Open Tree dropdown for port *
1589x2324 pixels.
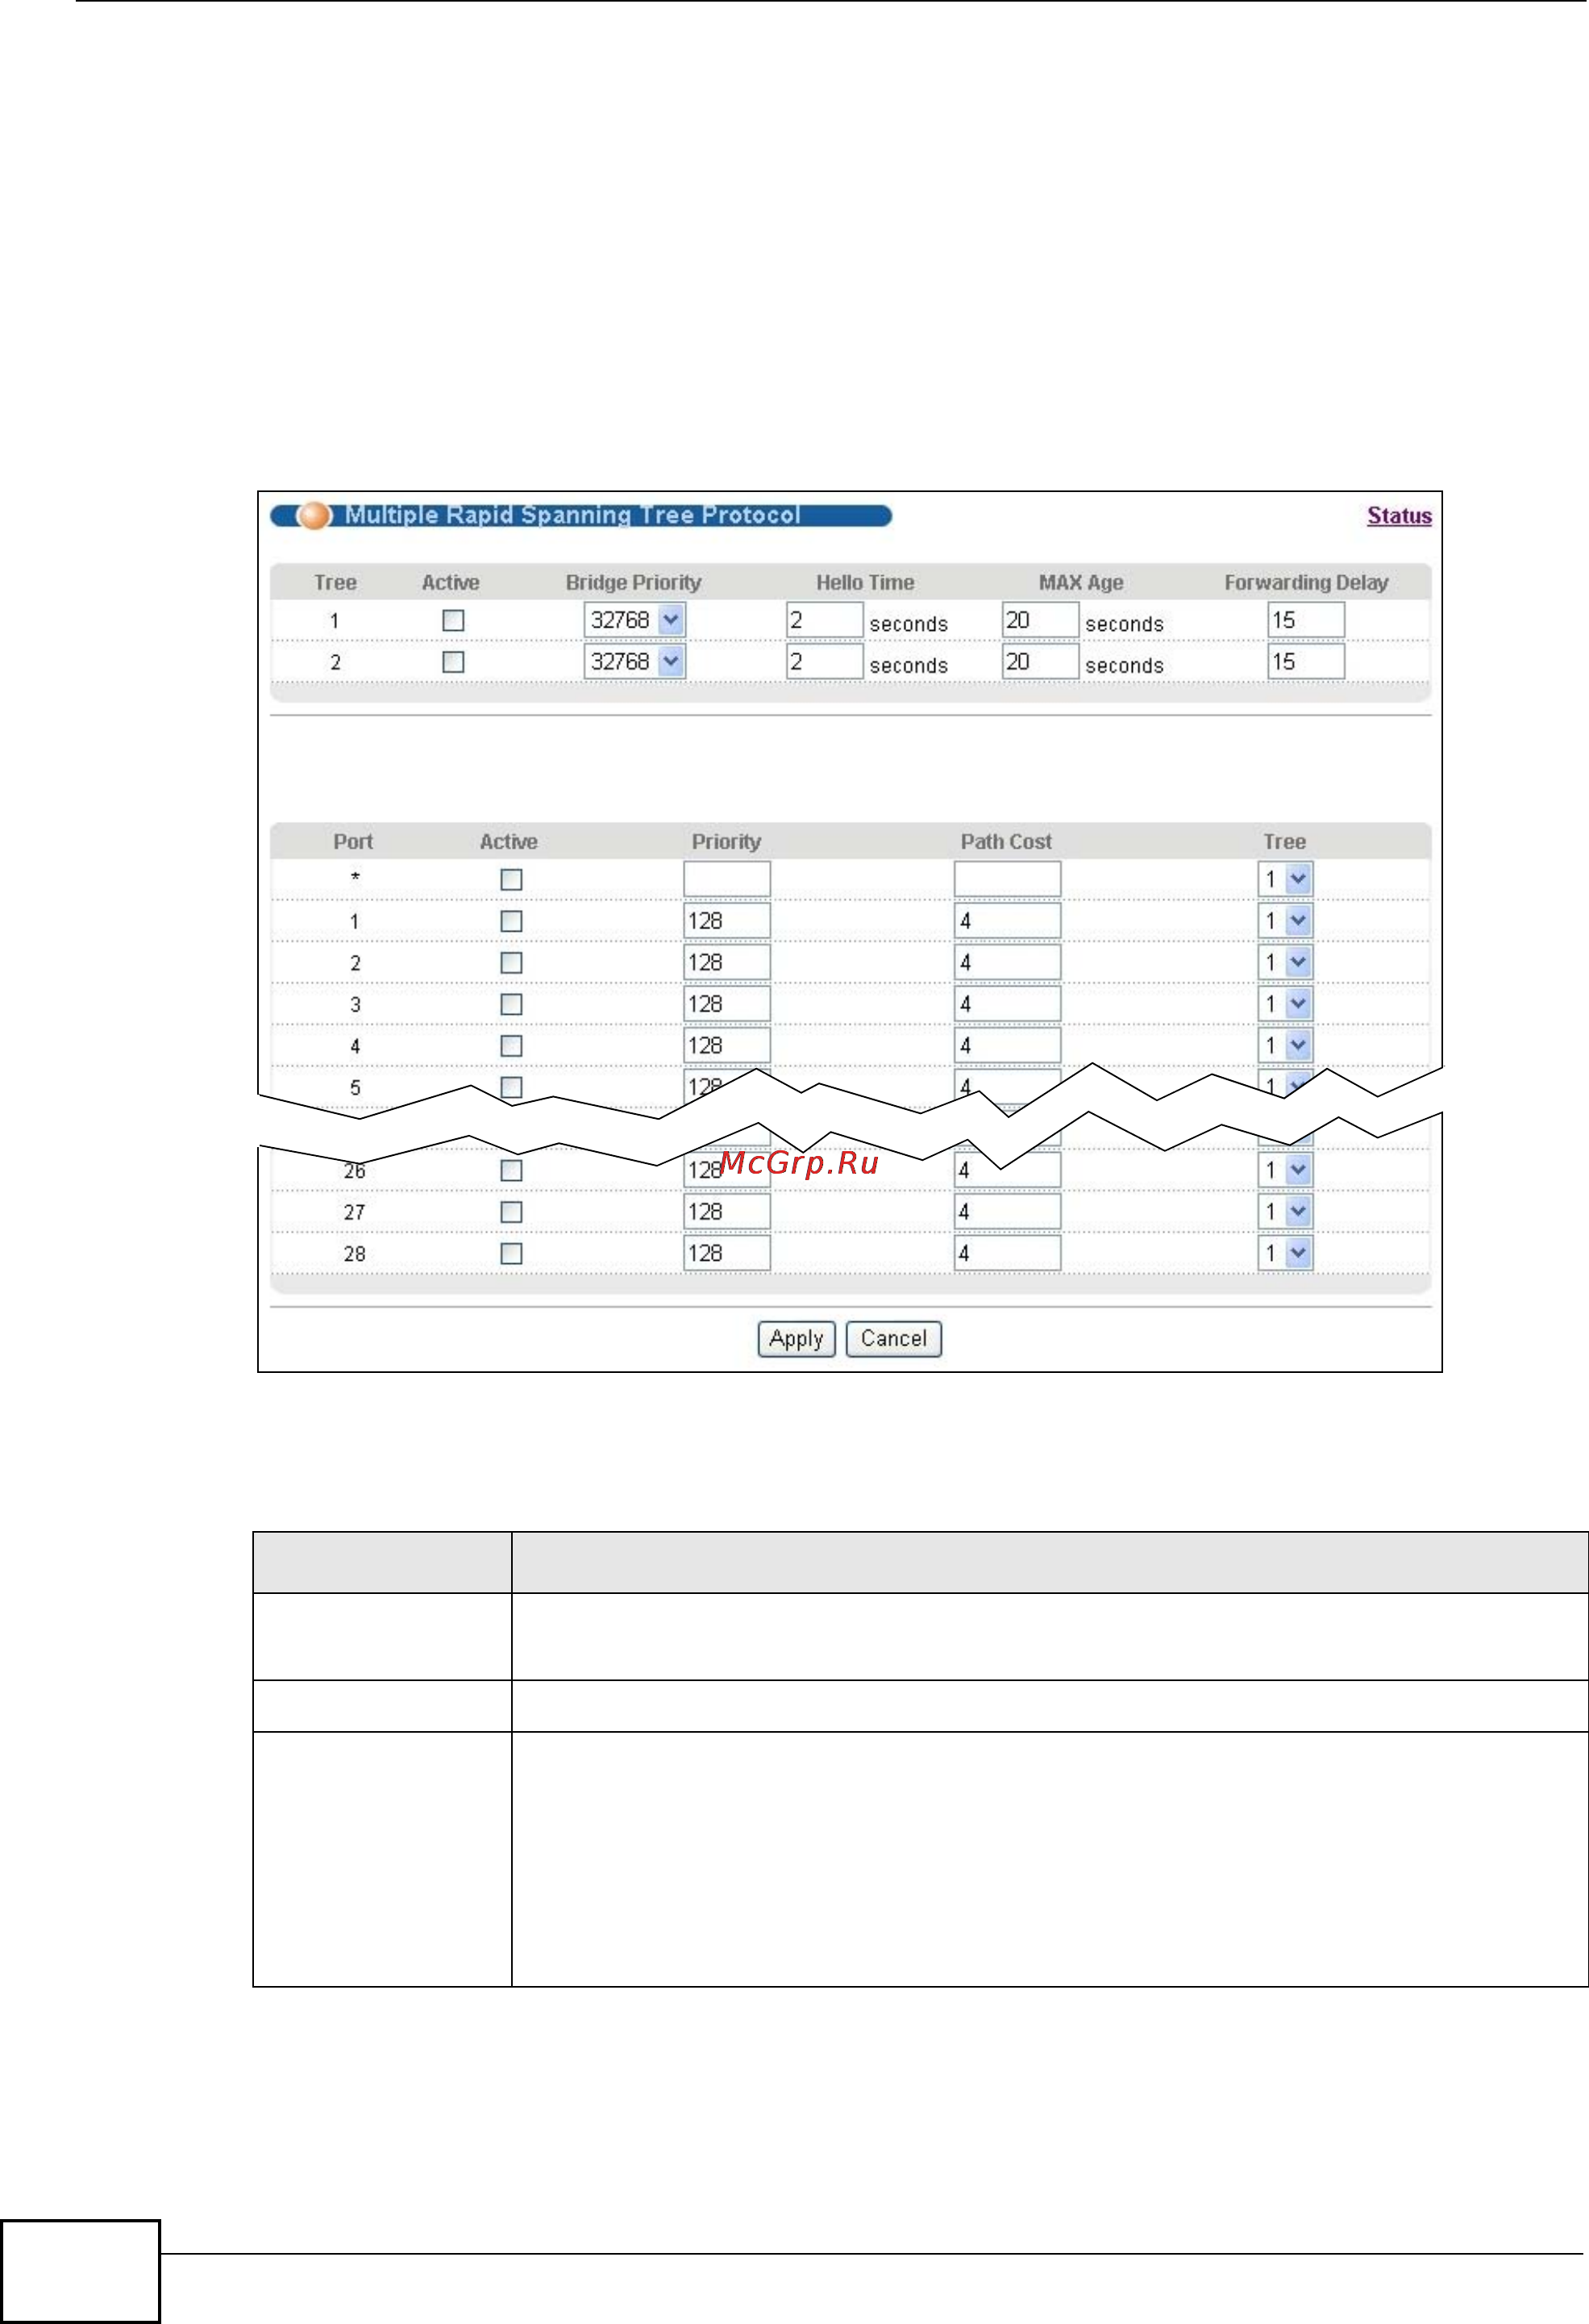pyautogui.click(x=1285, y=879)
